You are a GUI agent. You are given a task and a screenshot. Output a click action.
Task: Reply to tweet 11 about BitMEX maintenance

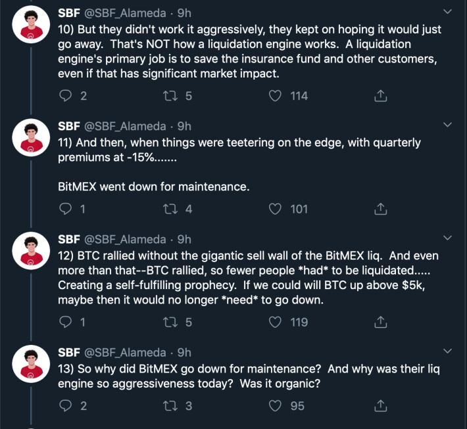65,209
